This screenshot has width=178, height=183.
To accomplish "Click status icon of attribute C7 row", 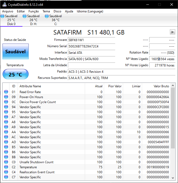I will pyautogui.click(x=6, y=177).
